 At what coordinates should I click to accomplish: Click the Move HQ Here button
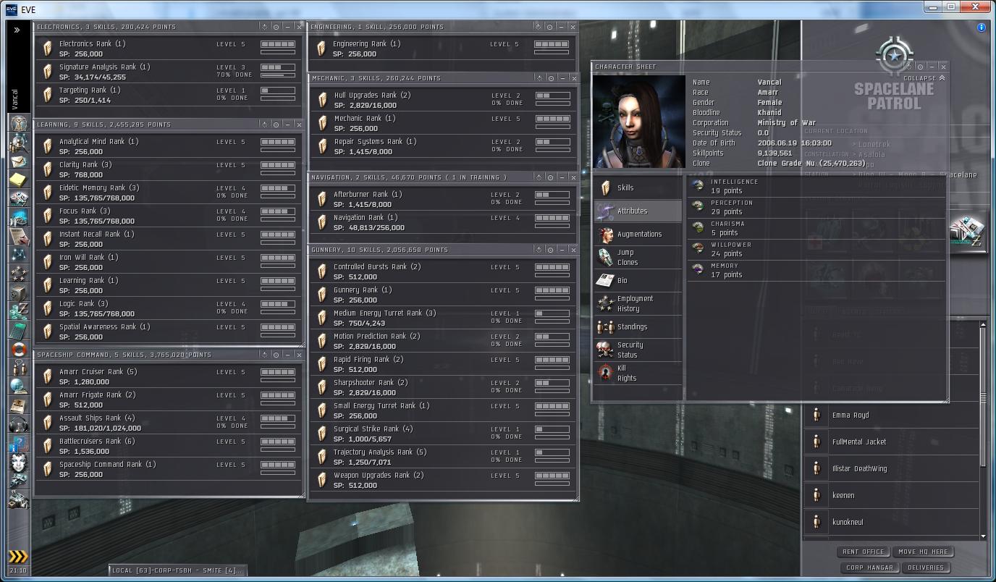pos(922,552)
